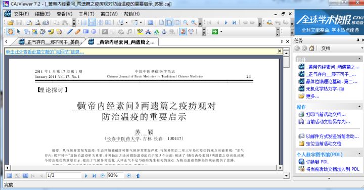Click home icon in task pane
This screenshot has width=364, height=190.
pyautogui.click(x=312, y=48)
